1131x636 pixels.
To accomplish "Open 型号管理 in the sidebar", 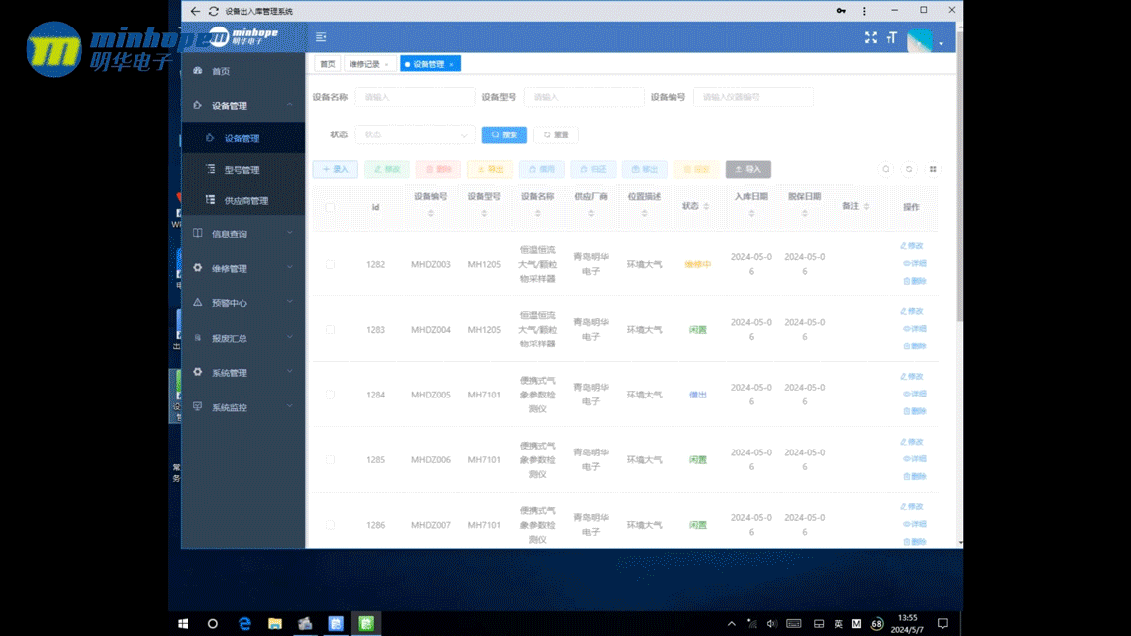I will pyautogui.click(x=242, y=170).
